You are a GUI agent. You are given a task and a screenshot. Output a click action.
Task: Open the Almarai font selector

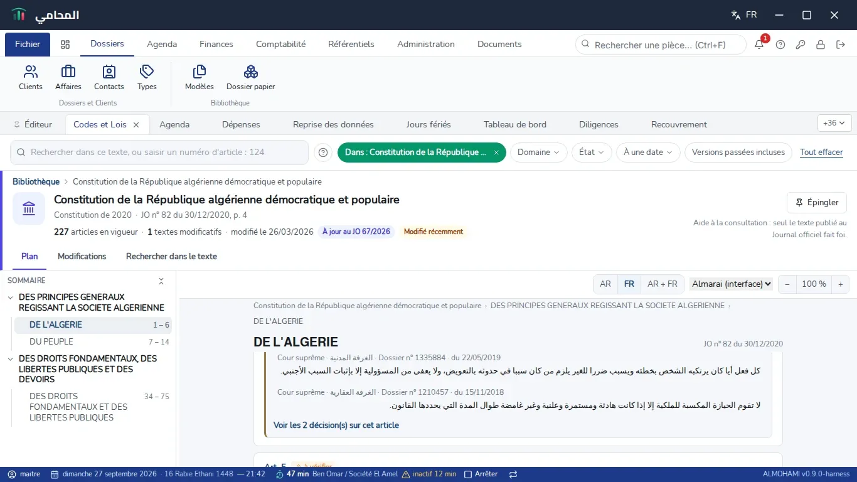pyautogui.click(x=732, y=284)
